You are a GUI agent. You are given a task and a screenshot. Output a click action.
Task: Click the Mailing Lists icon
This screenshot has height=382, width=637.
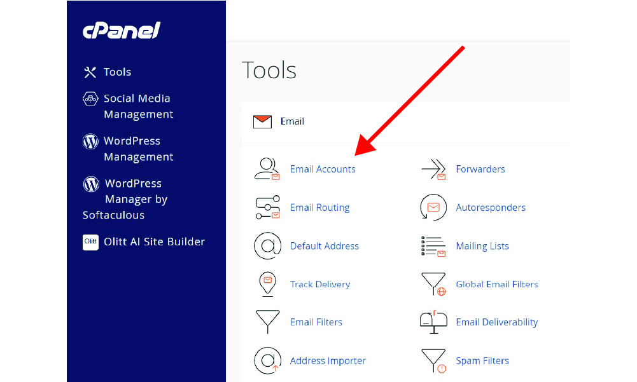pos(433,246)
